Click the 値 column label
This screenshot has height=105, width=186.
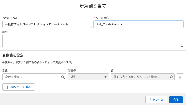pyautogui.click(x=112, y=70)
